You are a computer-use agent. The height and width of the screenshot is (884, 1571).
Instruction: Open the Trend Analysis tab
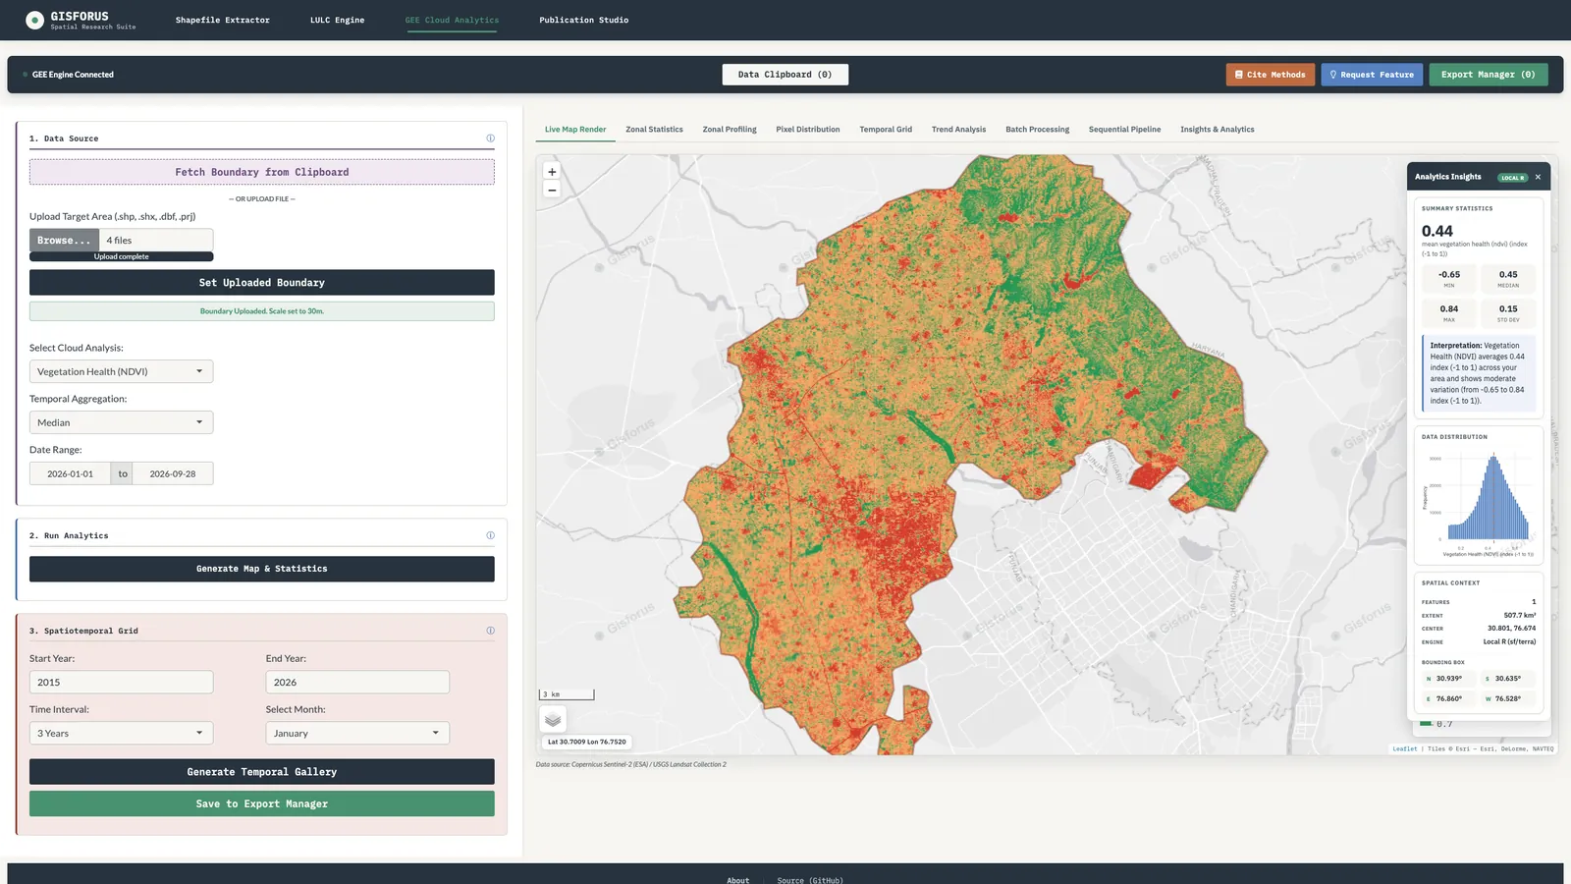[958, 130]
